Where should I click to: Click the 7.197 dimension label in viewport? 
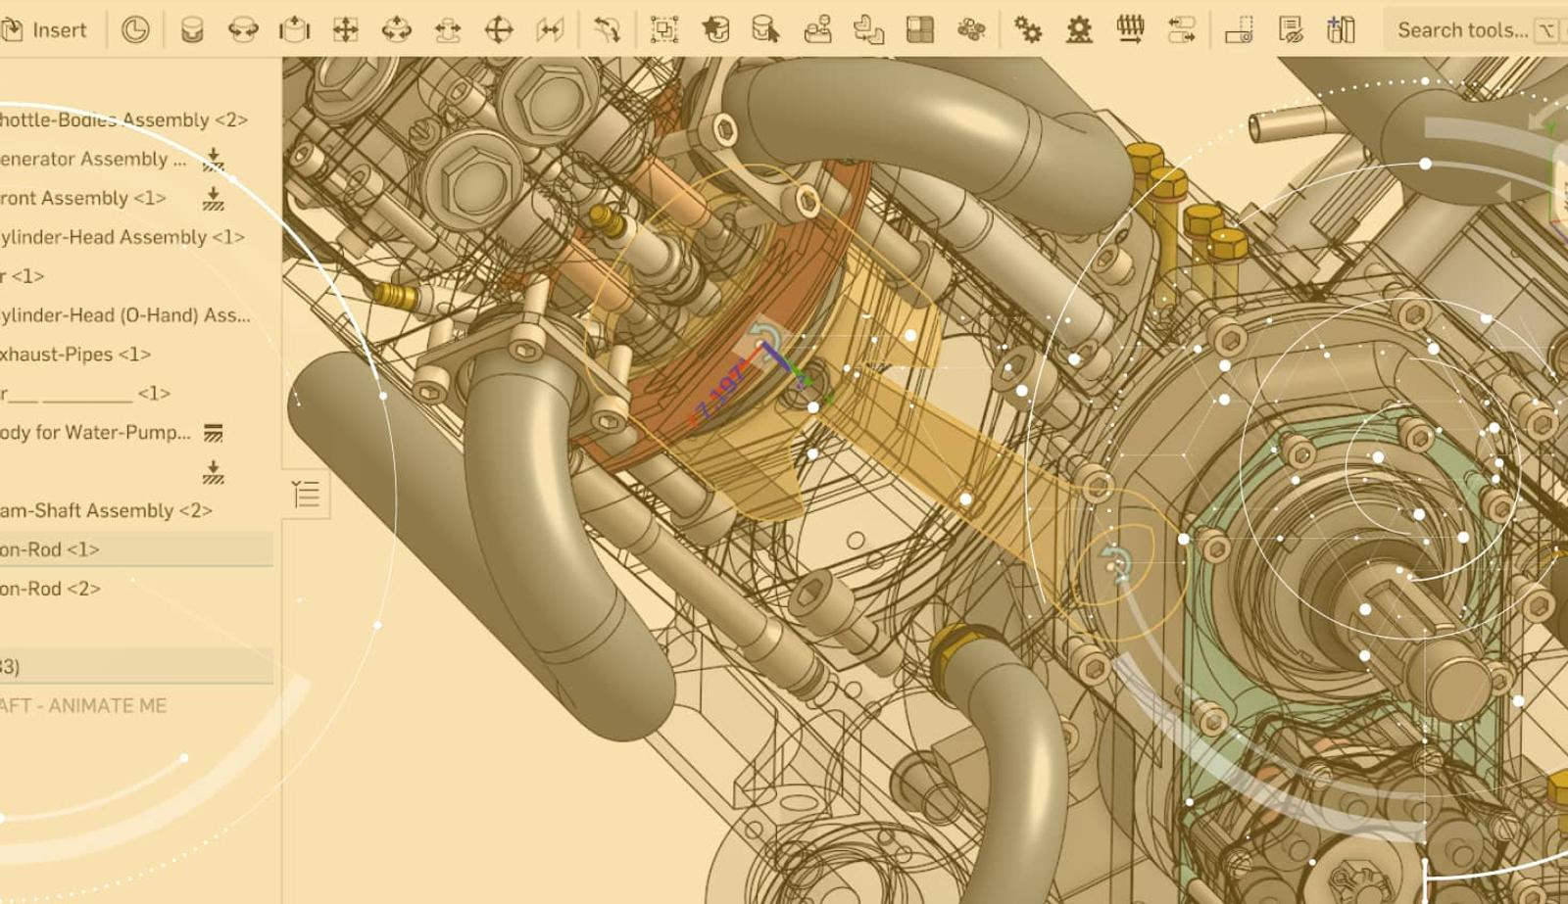tap(719, 394)
